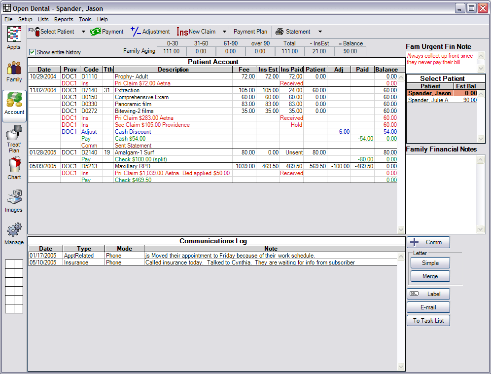Open the Statement dropdown arrow

point(319,31)
